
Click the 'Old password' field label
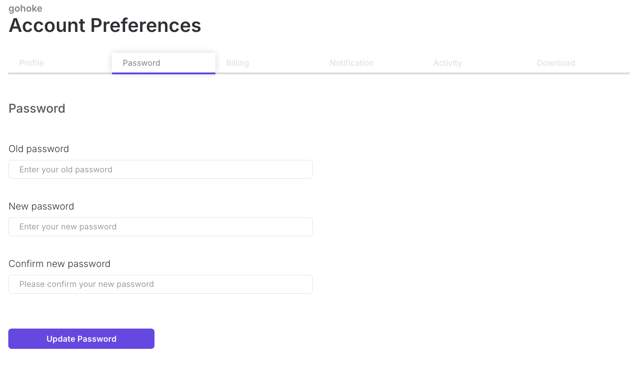[x=39, y=149]
